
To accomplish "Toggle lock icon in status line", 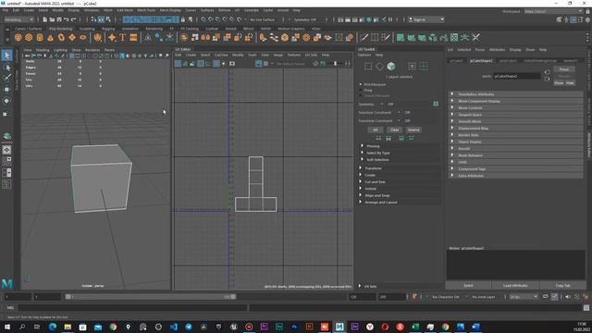I will (183, 19).
